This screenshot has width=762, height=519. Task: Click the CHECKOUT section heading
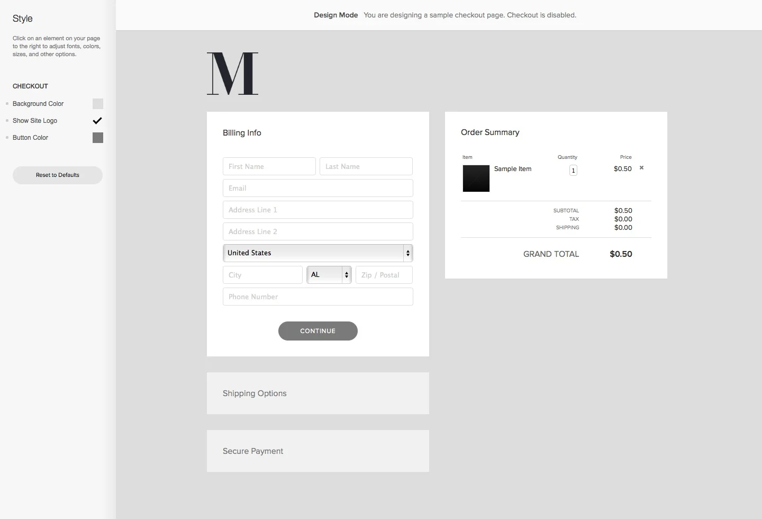click(x=30, y=86)
